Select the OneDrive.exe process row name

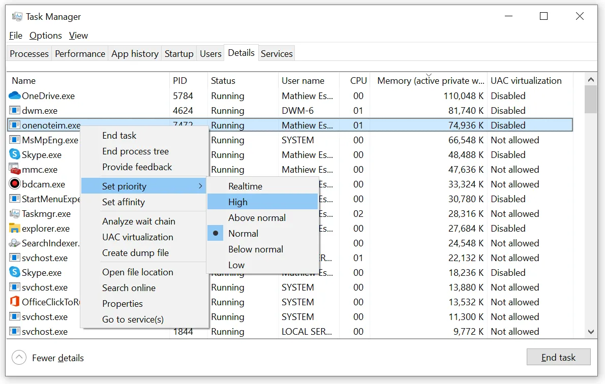pyautogui.click(x=48, y=95)
